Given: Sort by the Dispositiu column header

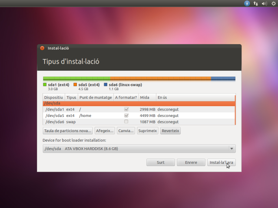Looking at the screenshot, I should point(54,97).
